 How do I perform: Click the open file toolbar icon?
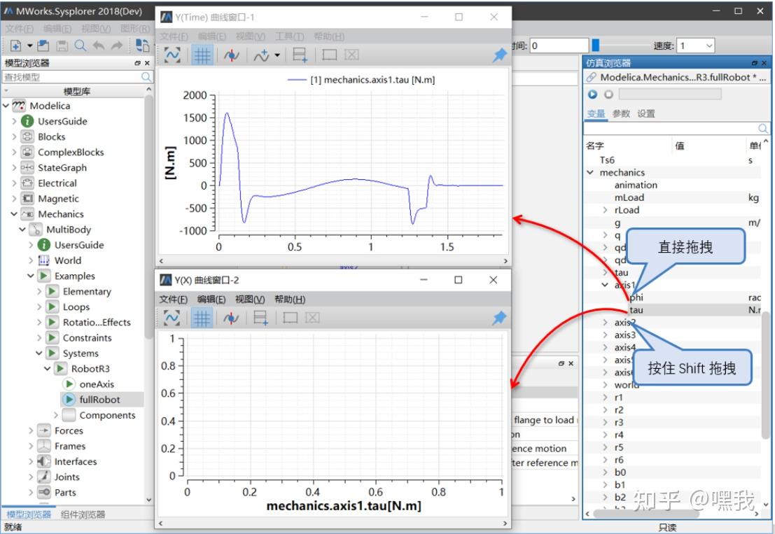coord(43,46)
